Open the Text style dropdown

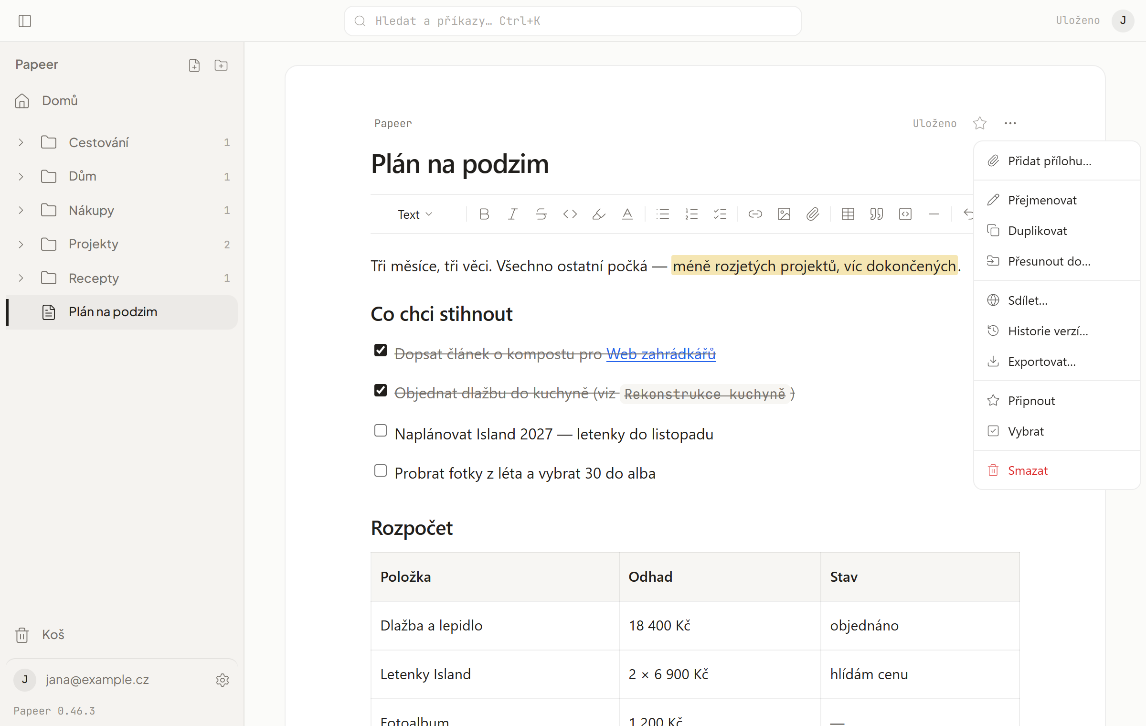point(415,214)
